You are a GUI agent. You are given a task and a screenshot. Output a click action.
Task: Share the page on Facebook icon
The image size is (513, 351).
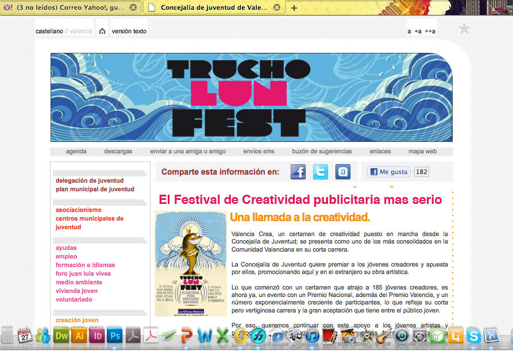point(298,172)
